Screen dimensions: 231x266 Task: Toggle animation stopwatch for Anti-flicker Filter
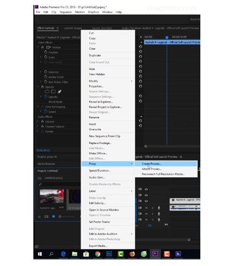(x=45, y=82)
